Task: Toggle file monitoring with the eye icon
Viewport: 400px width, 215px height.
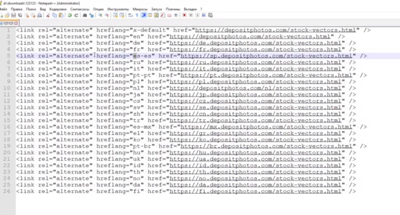Action: click(176, 15)
